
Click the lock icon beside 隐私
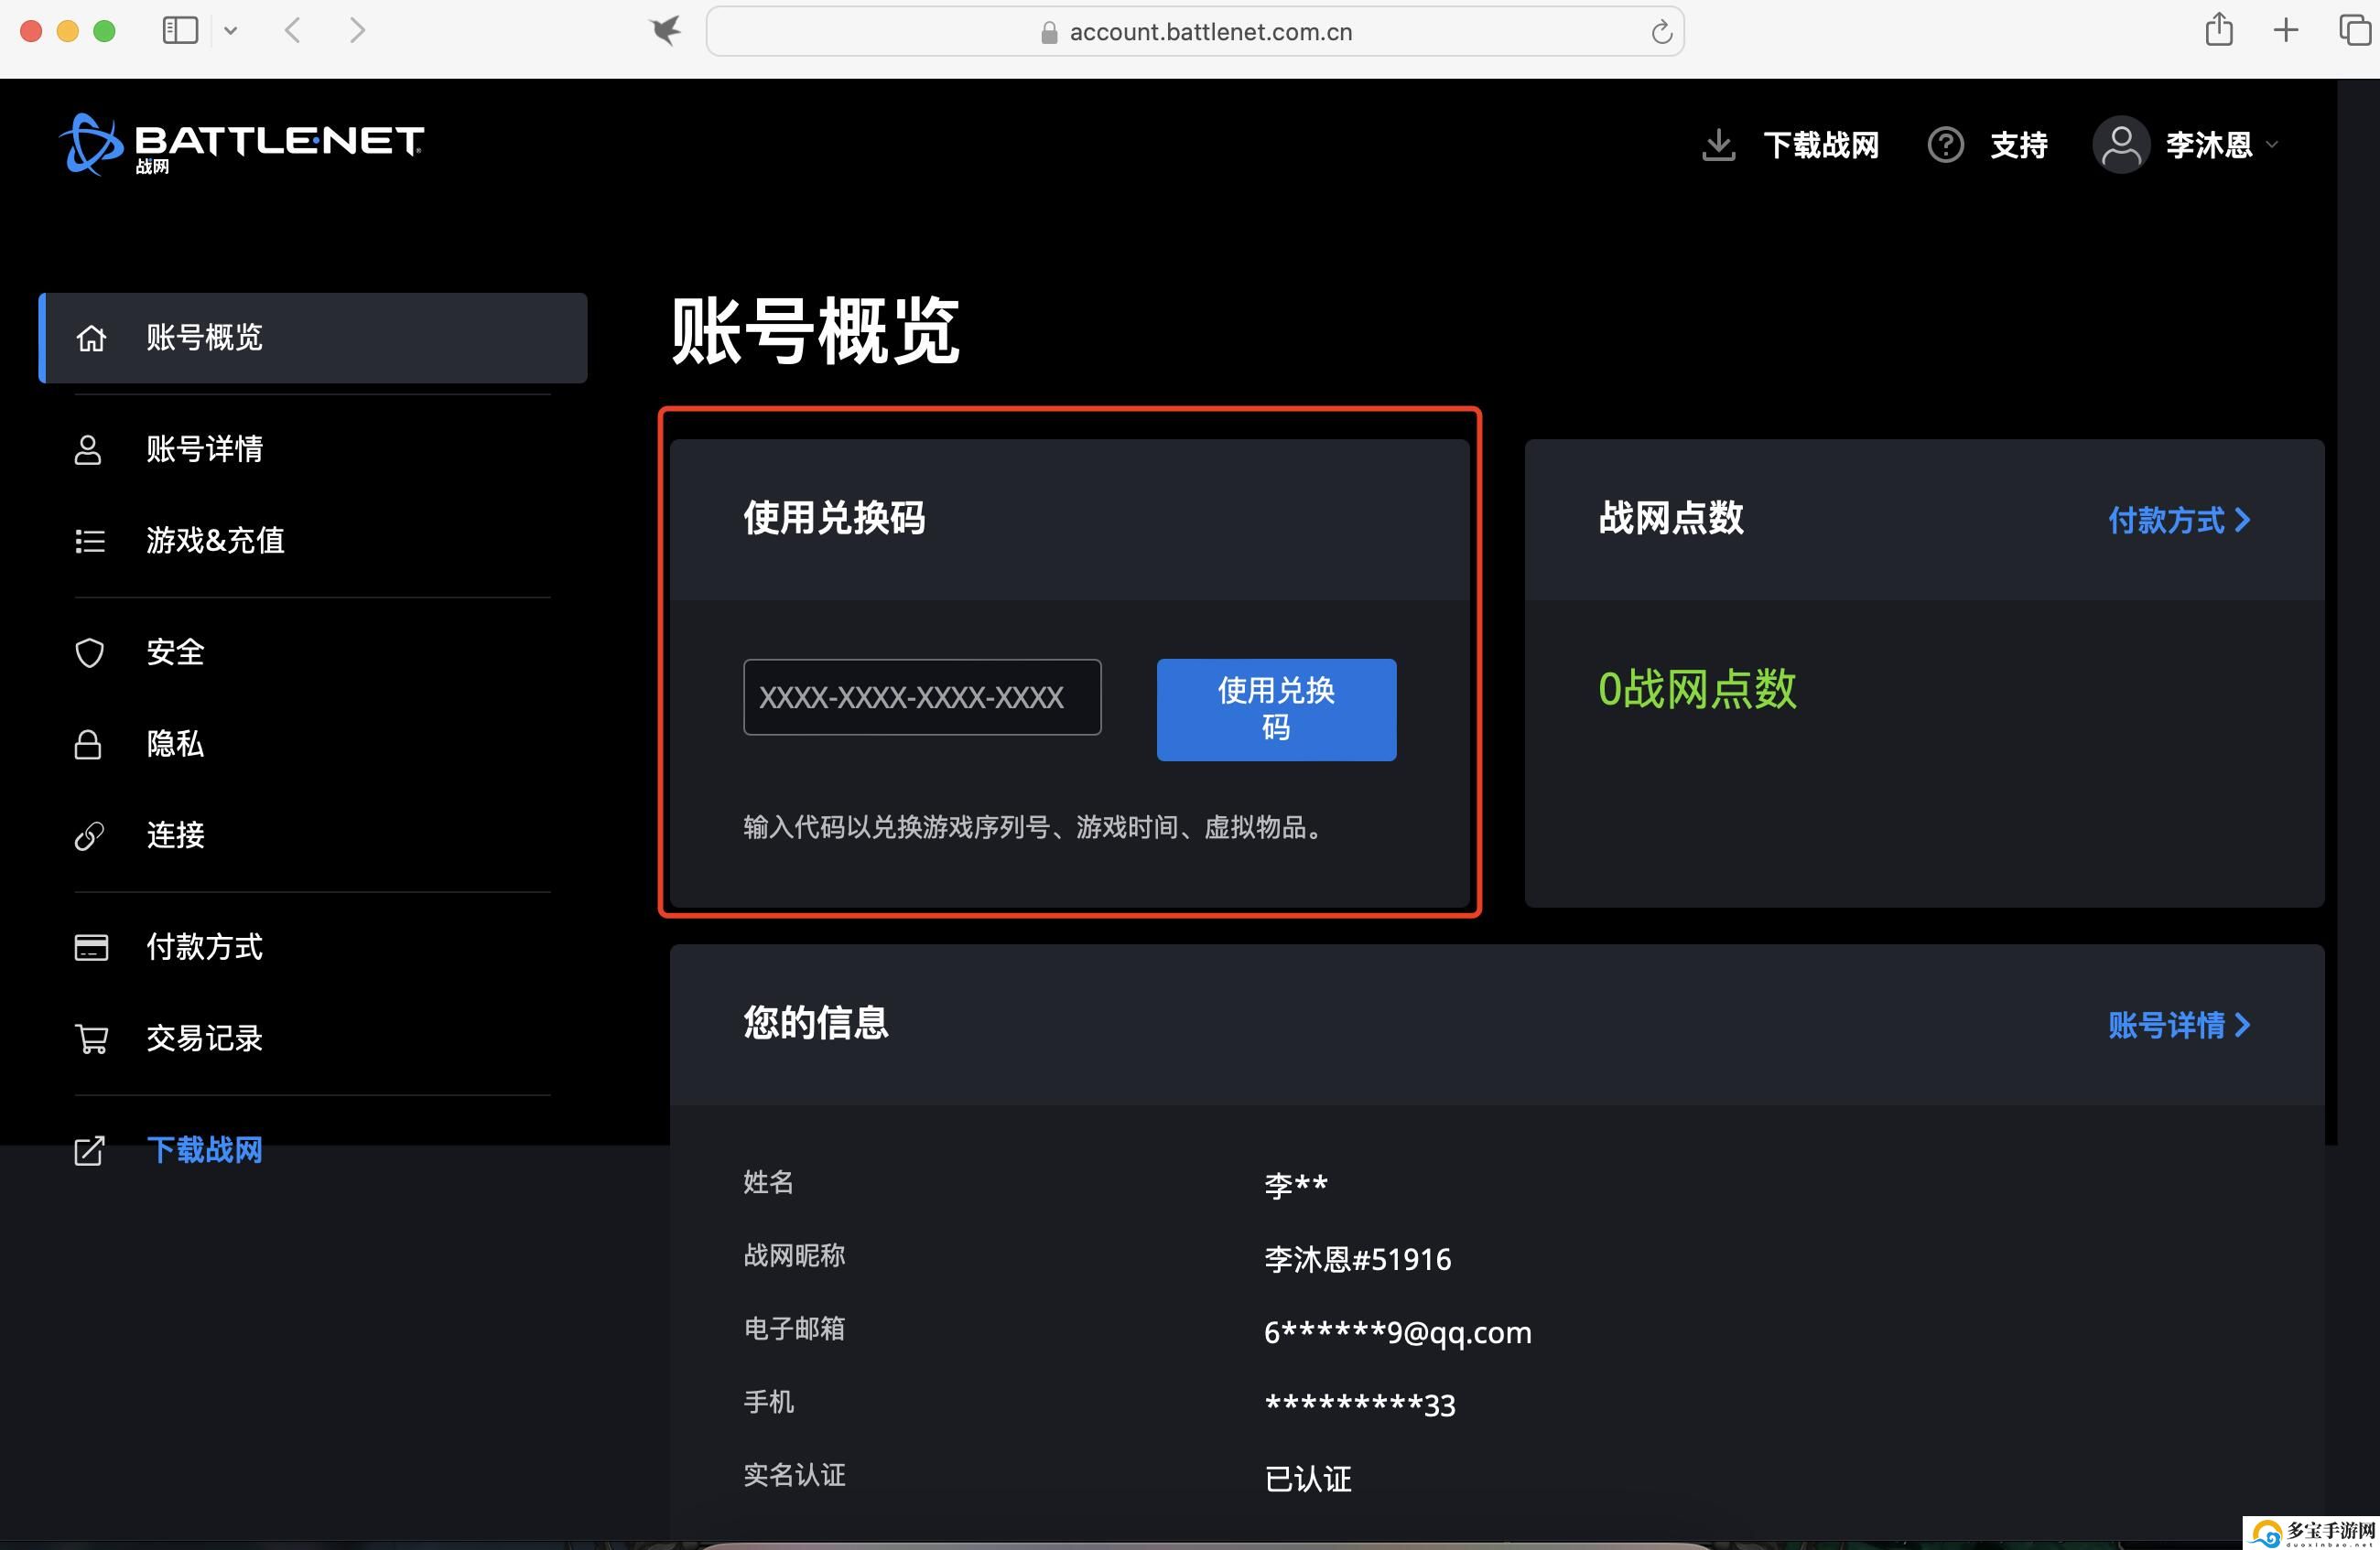coord(88,745)
